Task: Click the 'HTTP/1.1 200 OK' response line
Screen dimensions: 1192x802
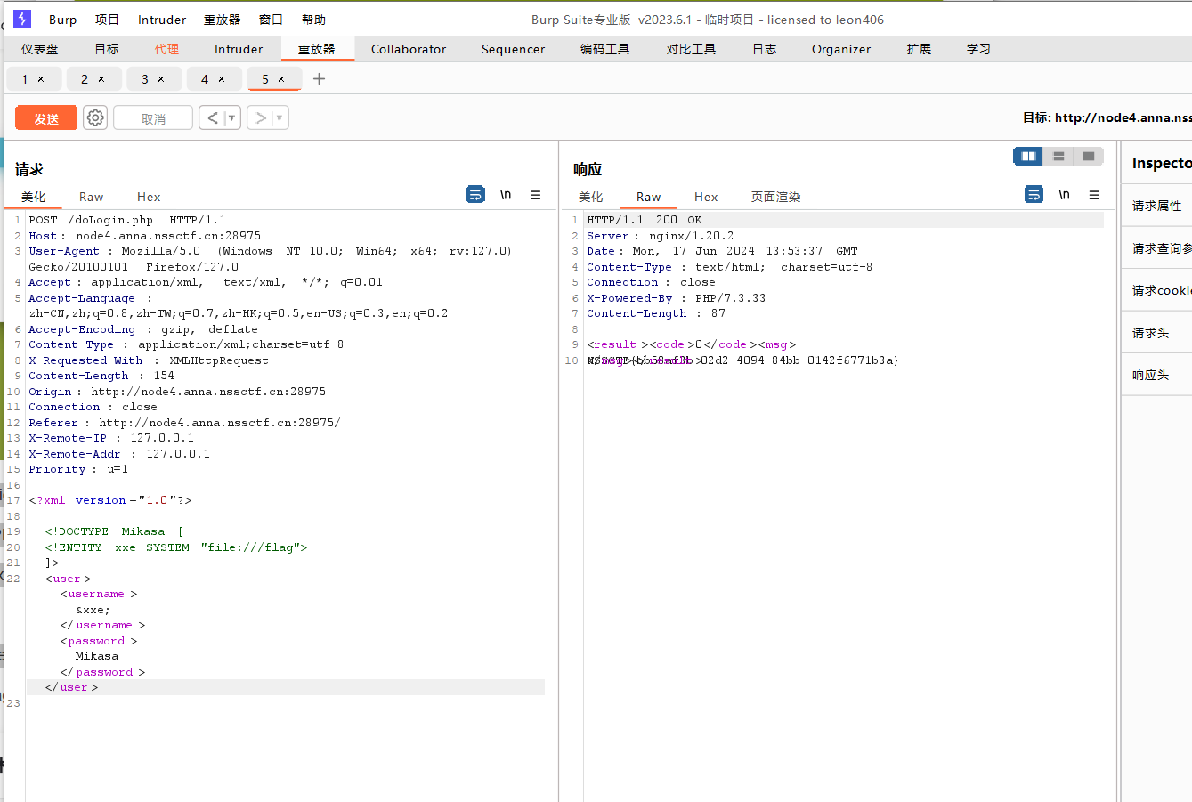Action: tap(645, 220)
